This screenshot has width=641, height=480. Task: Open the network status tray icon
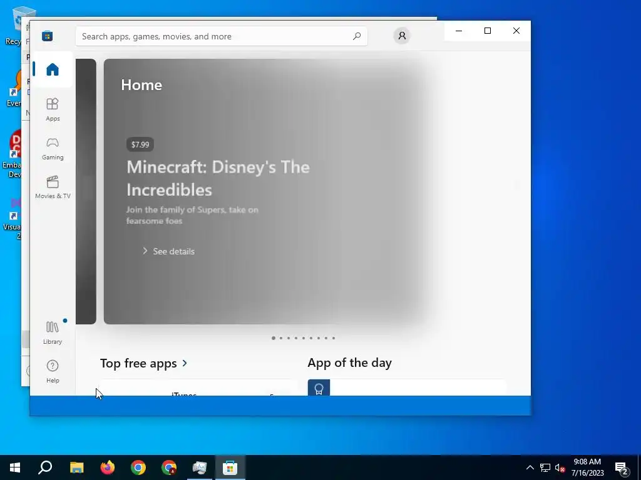pos(545,467)
